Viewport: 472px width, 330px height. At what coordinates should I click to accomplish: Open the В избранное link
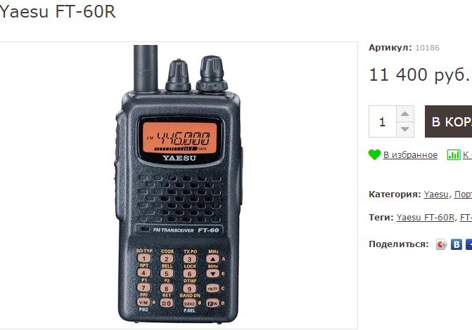tap(410, 154)
